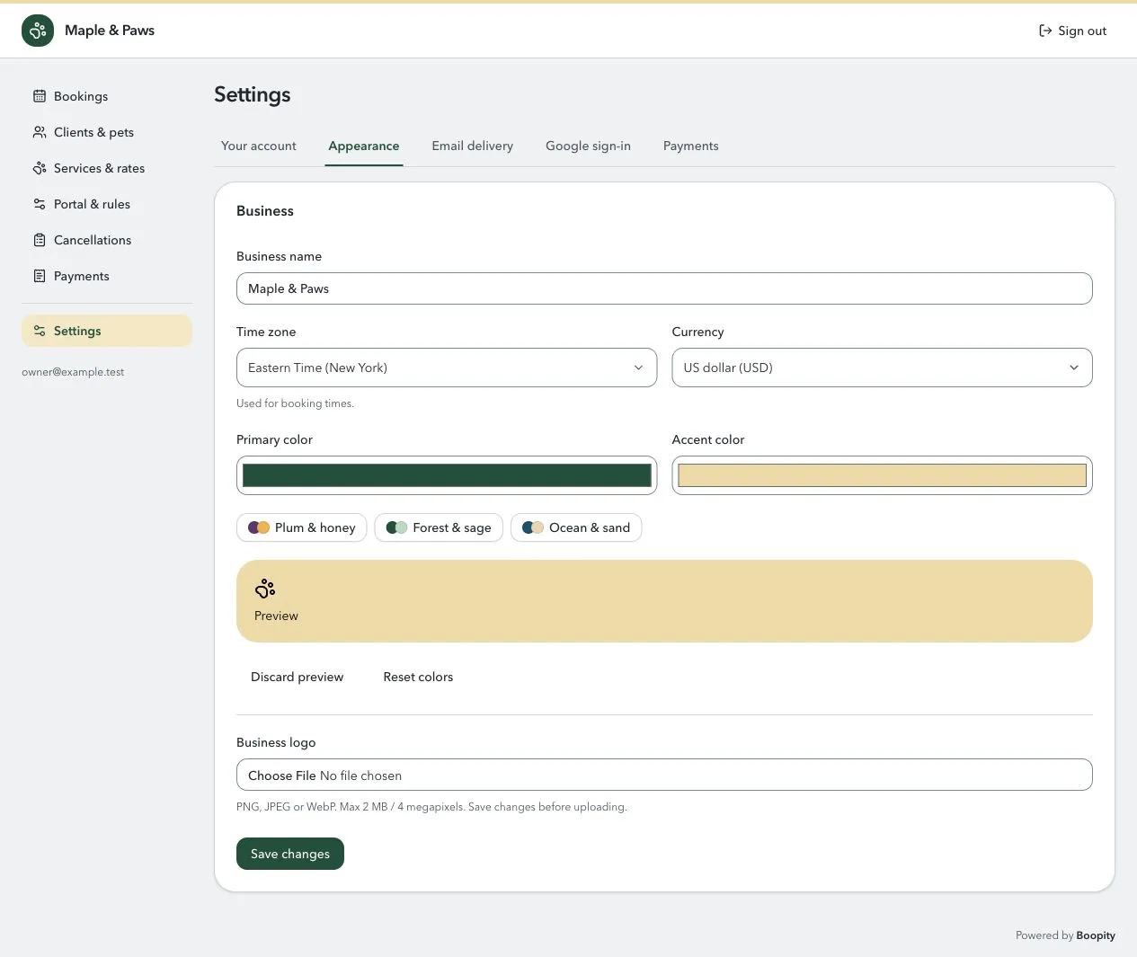1137x957 pixels.
Task: Click the Cancellations clipboard icon
Action: pos(40,240)
